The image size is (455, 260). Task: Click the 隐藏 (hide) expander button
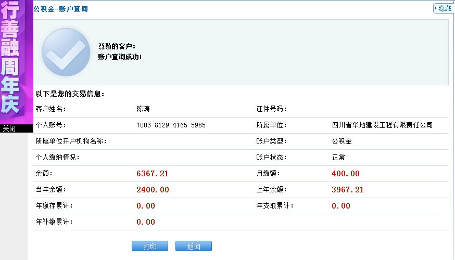pos(444,9)
